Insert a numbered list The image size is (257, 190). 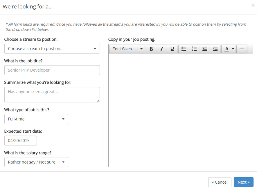[x=194, y=49]
